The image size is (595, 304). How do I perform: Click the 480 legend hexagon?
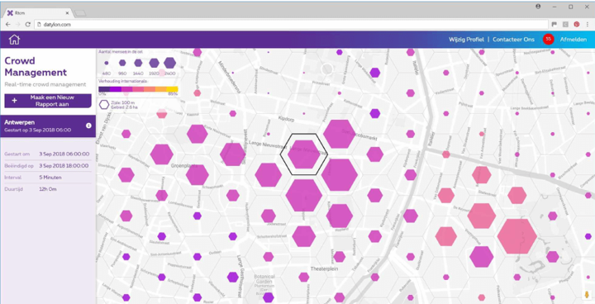pyautogui.click(x=107, y=63)
